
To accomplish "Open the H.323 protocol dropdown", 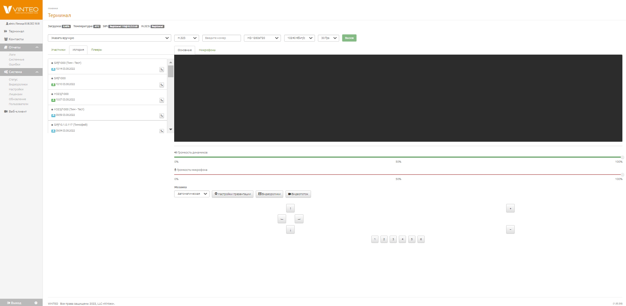I will (187, 38).
